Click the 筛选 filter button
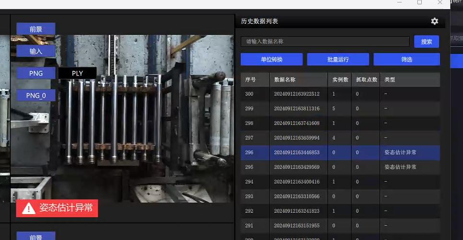This screenshot has height=240, width=463. (406, 59)
